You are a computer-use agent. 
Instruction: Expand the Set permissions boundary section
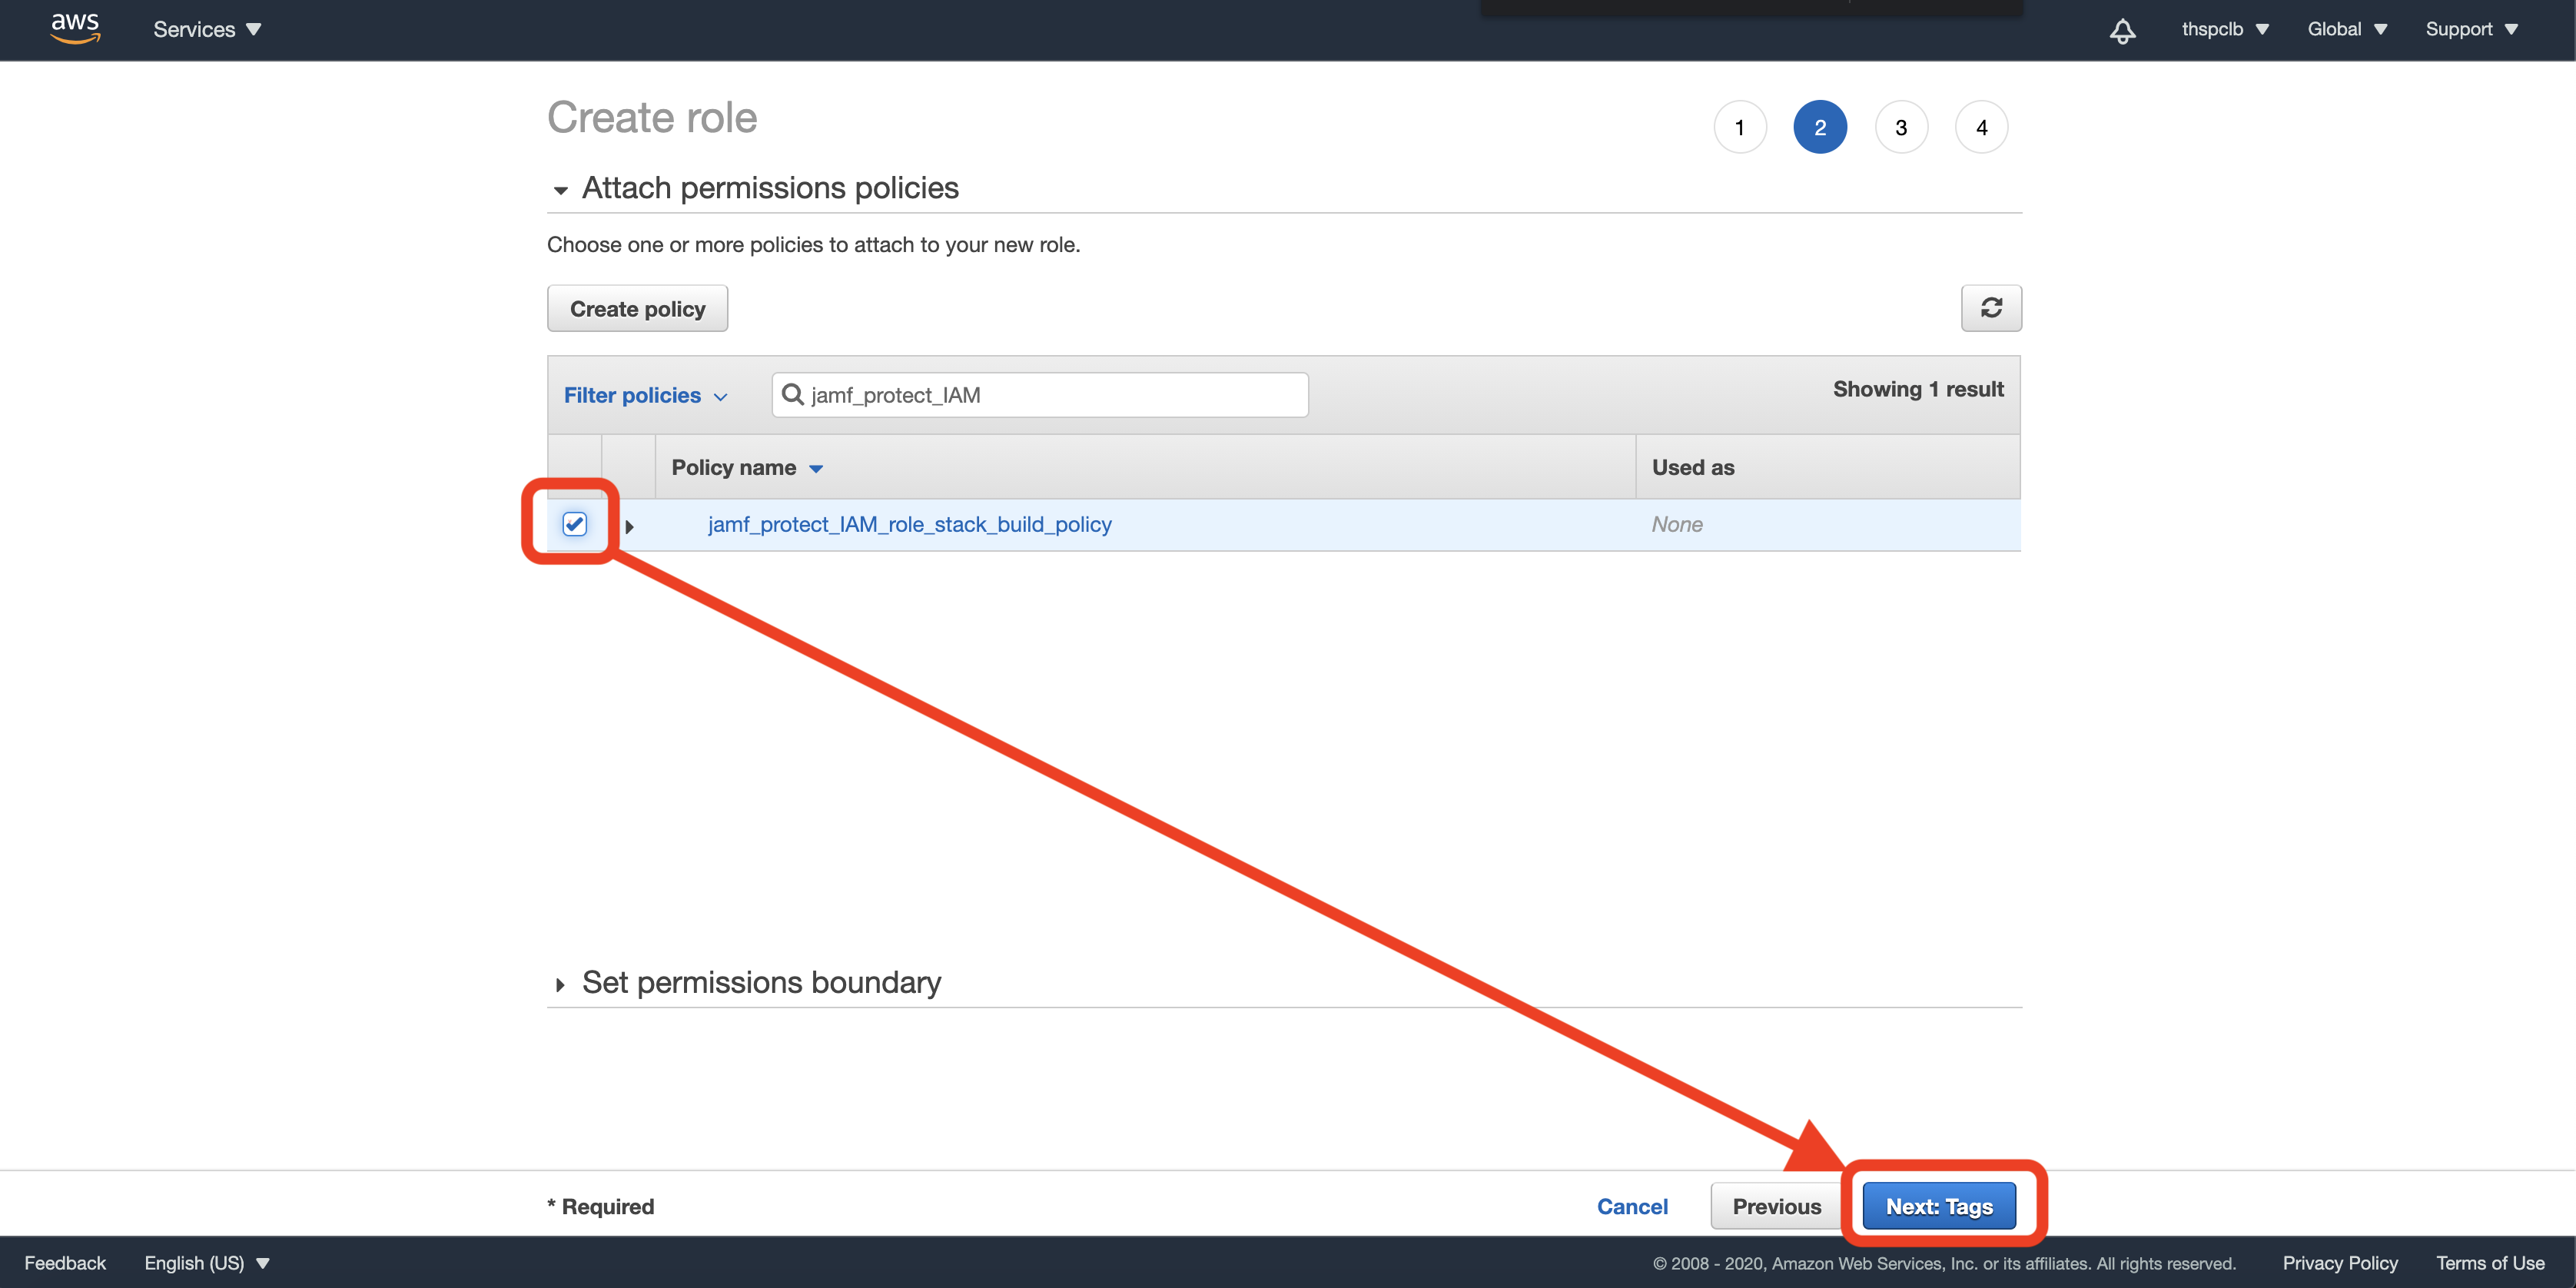pos(560,984)
